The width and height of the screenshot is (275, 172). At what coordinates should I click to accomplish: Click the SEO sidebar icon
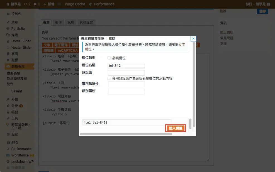click(x=8, y=142)
